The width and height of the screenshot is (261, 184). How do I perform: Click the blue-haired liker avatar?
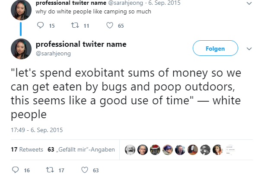pos(168,150)
